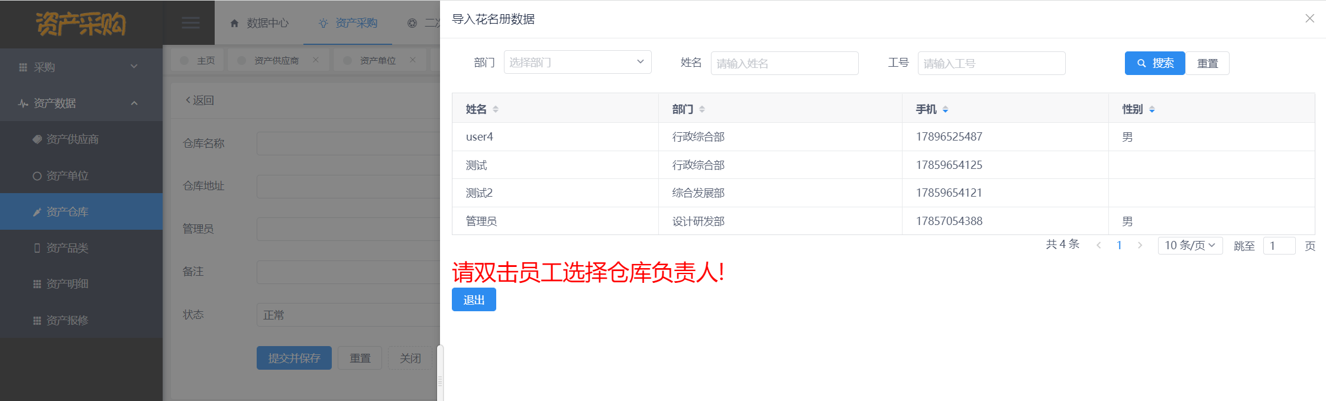The height and width of the screenshot is (401, 1326).
Task: Click the 重置 button in dialog
Action: pyautogui.click(x=1207, y=63)
